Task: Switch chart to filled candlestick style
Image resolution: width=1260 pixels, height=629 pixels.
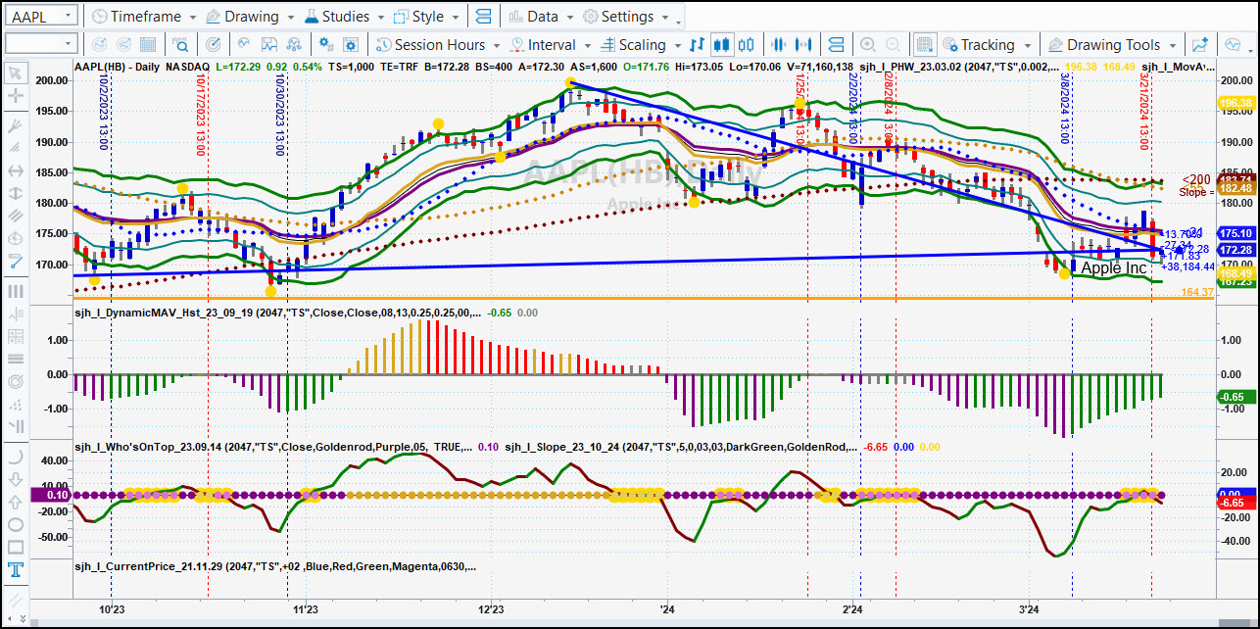Action: [x=722, y=45]
